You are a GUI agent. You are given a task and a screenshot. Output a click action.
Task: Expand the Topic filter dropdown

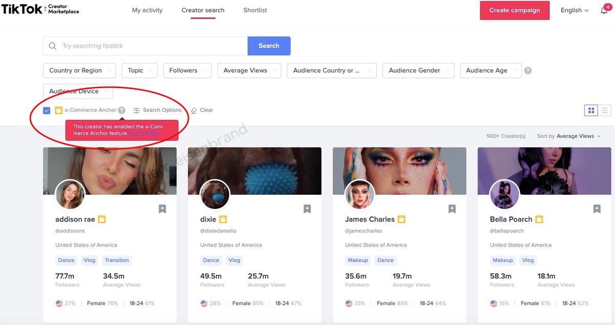(139, 70)
